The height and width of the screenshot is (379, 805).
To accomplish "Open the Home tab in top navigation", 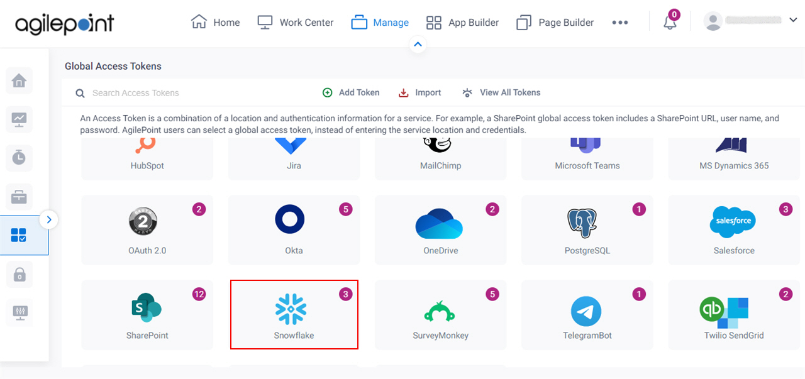I will click(x=215, y=23).
